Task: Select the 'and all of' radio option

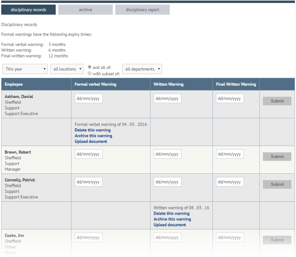Action: click(x=90, y=67)
